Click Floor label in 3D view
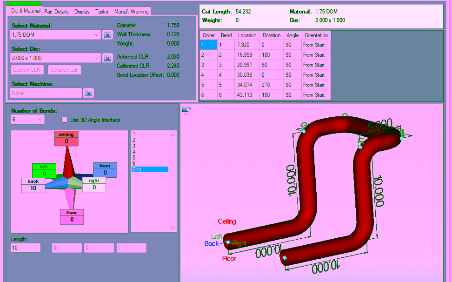 tap(229, 258)
